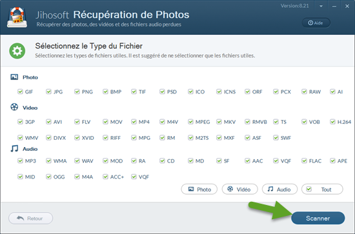Minimize the Jihosoft window
The image size is (355, 234).
pyautogui.click(x=334, y=6)
